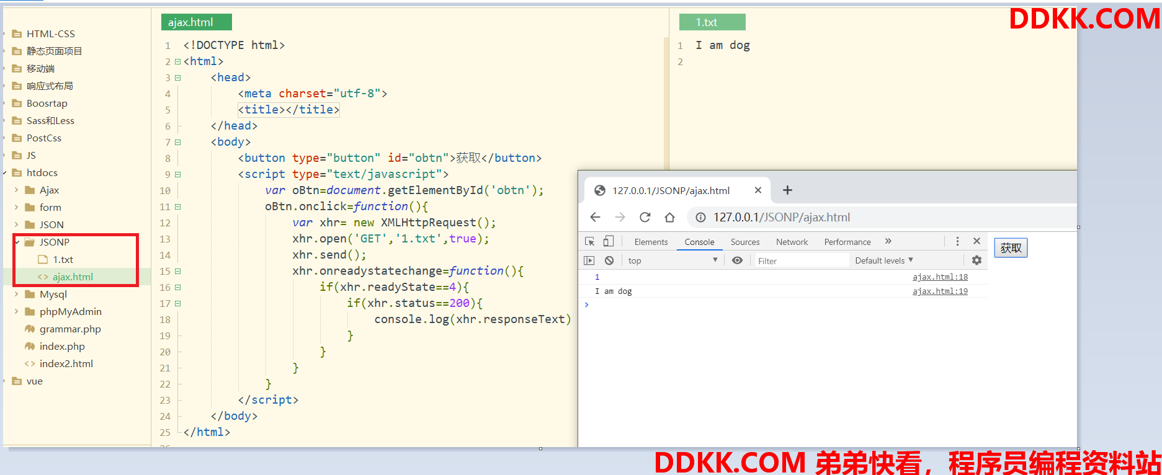Select the 1.txt editor tab
The width and height of the screenshot is (1162, 475).
point(712,22)
